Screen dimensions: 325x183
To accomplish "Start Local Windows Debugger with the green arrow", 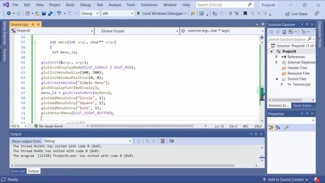I will coord(139,14).
